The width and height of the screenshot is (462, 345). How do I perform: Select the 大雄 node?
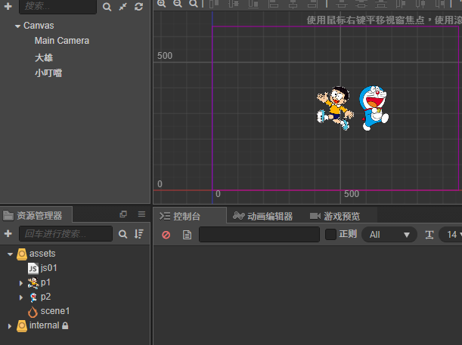[x=44, y=57]
